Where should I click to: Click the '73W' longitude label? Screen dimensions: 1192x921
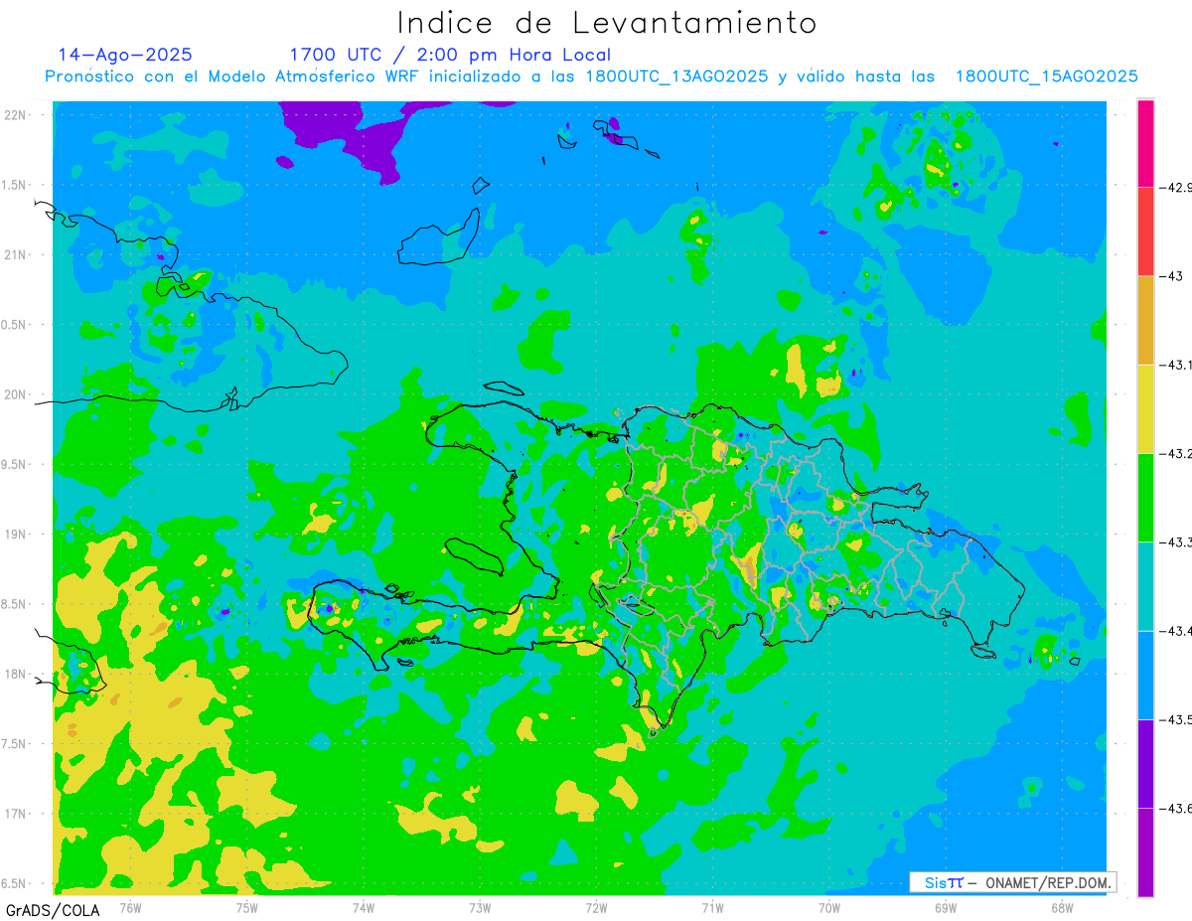(x=480, y=907)
